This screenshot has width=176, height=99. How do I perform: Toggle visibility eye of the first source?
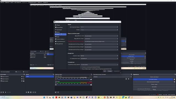[22, 76]
